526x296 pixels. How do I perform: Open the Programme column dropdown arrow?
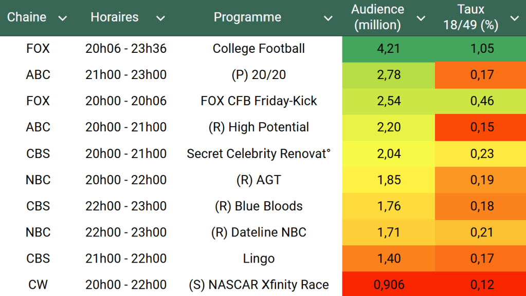pos(328,18)
